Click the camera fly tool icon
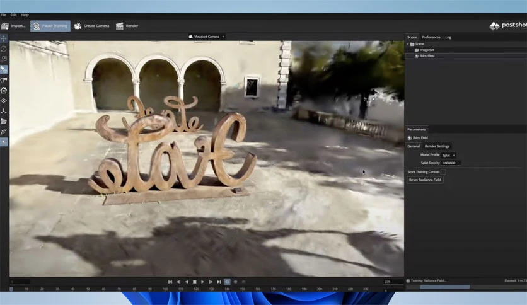Screen dimensions: 527x305 click(4, 80)
